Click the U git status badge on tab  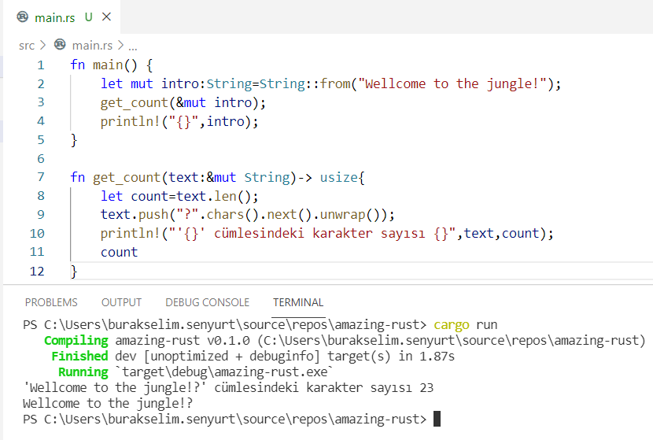(88, 17)
